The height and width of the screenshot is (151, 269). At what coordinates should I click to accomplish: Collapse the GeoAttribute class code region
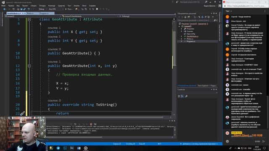click(29, 20)
